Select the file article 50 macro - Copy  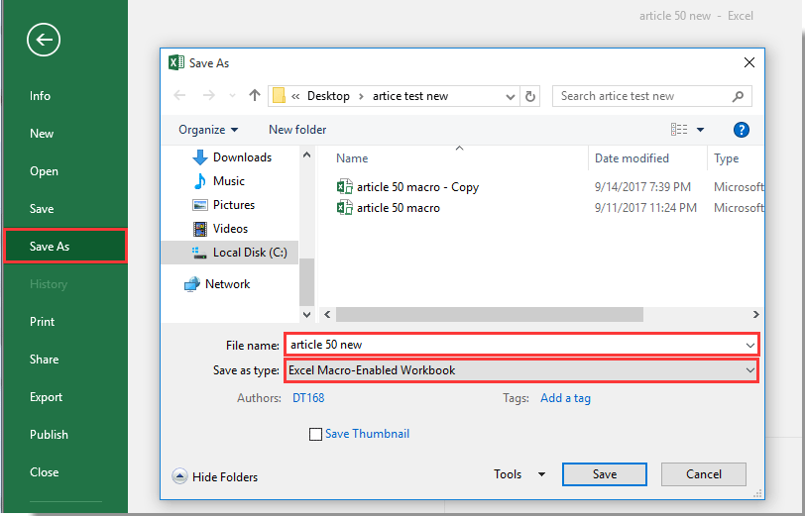pyautogui.click(x=417, y=187)
